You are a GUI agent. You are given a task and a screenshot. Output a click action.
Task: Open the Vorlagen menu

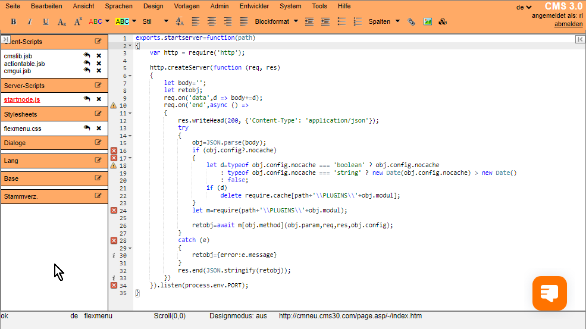pos(187,6)
